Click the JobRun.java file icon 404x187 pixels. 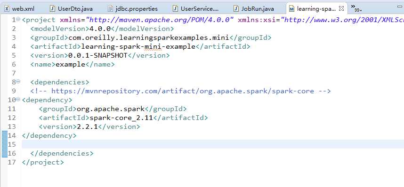[236, 9]
